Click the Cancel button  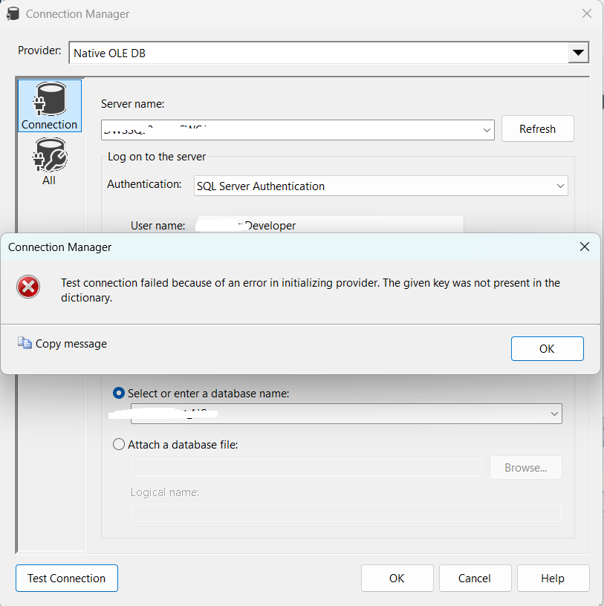[475, 579]
